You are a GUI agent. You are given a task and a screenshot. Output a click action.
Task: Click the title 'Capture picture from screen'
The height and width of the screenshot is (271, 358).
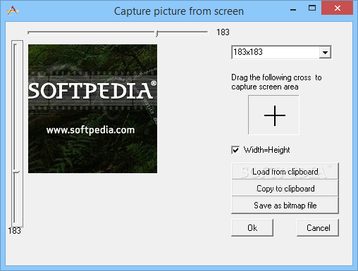pyautogui.click(x=179, y=11)
